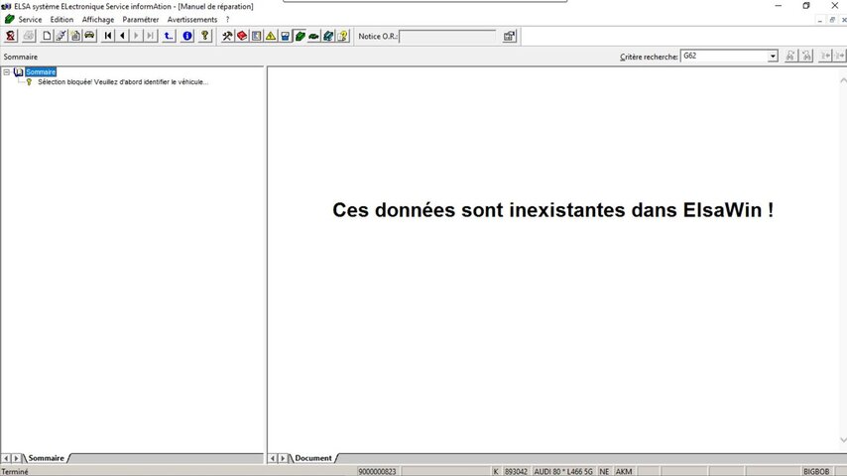Open the Service menu

30,20
